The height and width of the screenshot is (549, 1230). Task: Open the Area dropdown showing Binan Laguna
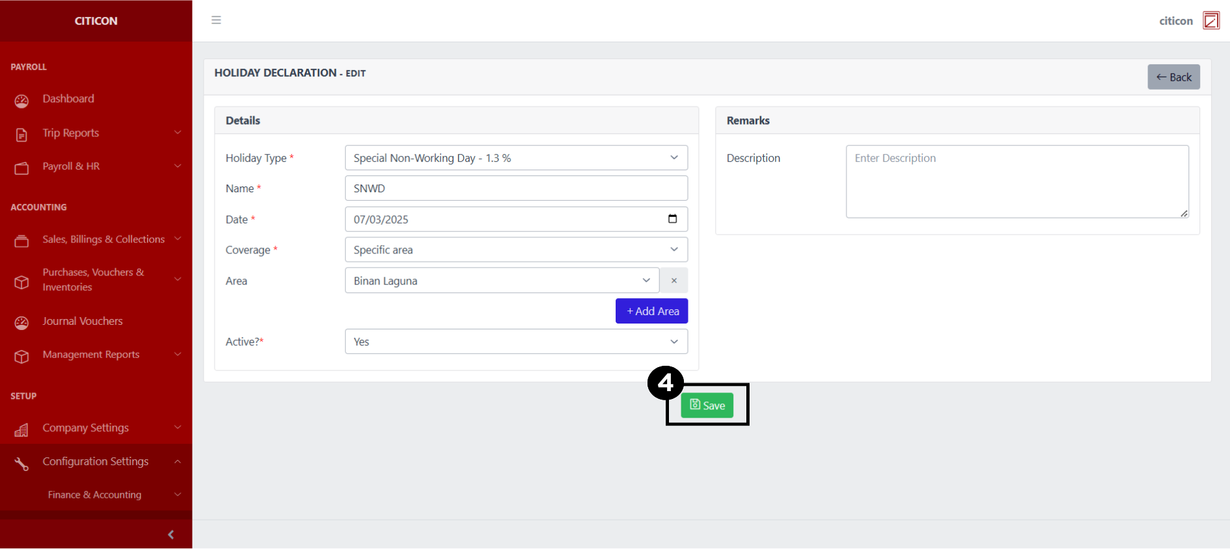tap(501, 281)
